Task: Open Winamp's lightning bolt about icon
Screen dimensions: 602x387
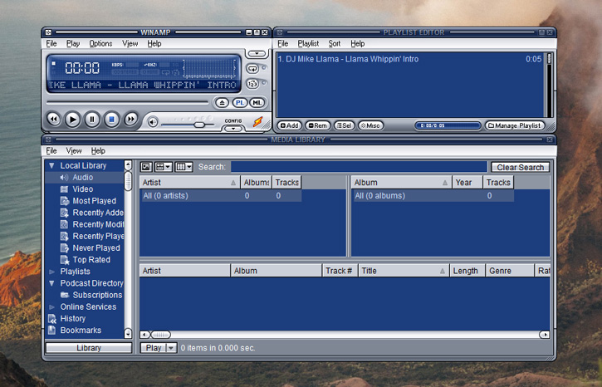Action: [257, 122]
